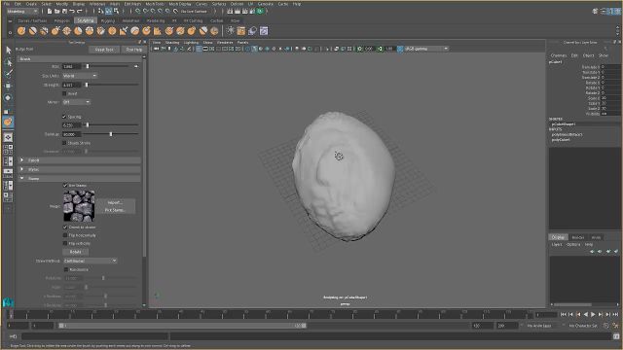Click the Open Scene folder icon
Image resolution: width=623 pixels, height=350 pixels.
(57, 11)
